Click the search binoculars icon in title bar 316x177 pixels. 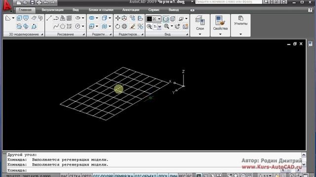(266, 2)
